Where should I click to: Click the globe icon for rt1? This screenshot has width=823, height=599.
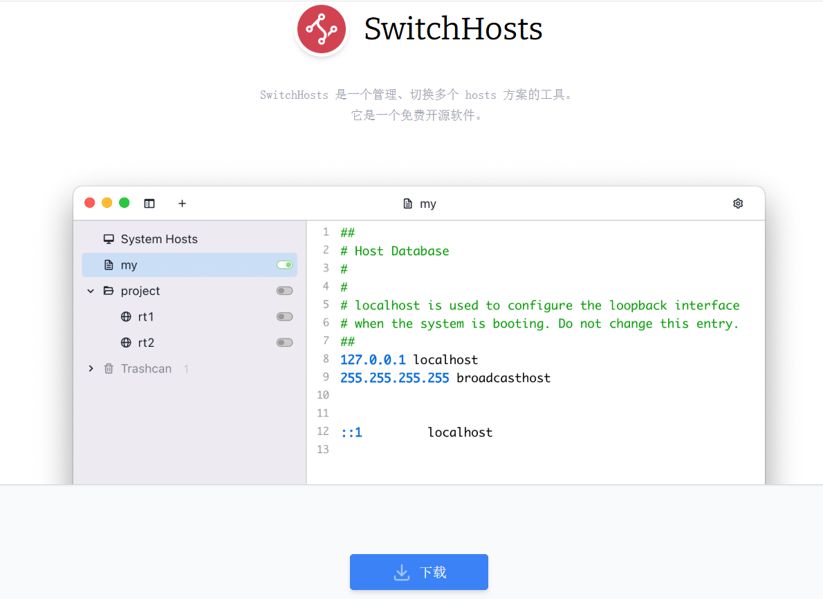(x=126, y=316)
